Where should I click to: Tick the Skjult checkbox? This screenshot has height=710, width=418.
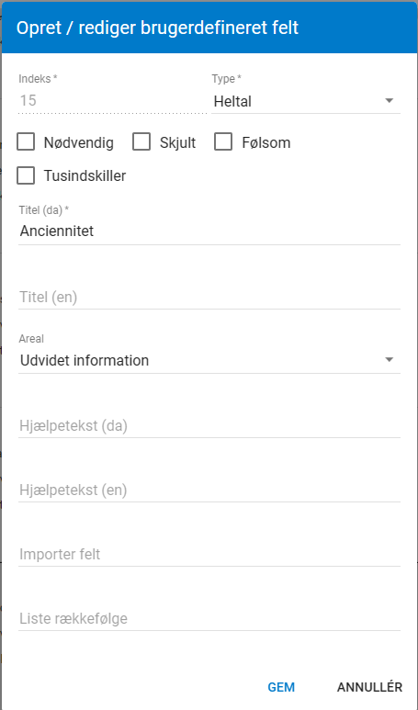pos(141,141)
